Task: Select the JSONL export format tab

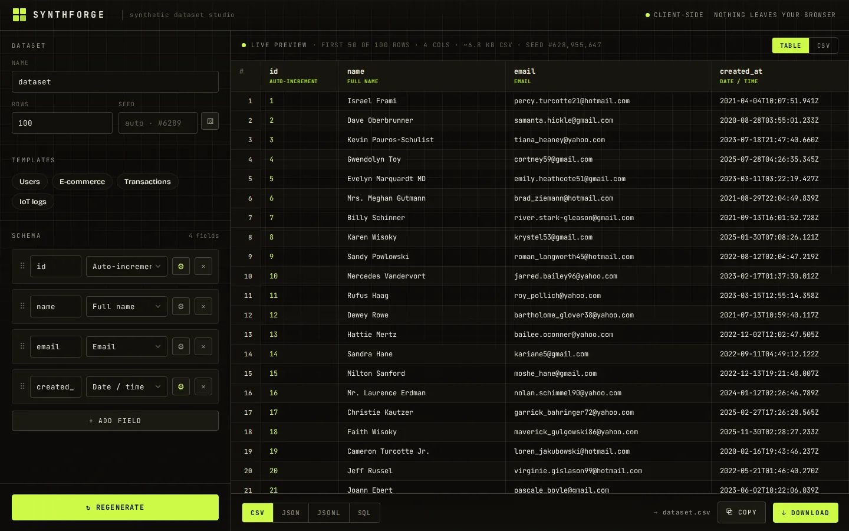Action: (329, 513)
